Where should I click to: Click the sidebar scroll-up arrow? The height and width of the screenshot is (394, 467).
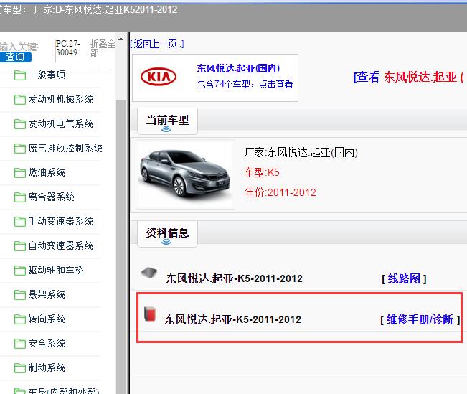click(121, 39)
